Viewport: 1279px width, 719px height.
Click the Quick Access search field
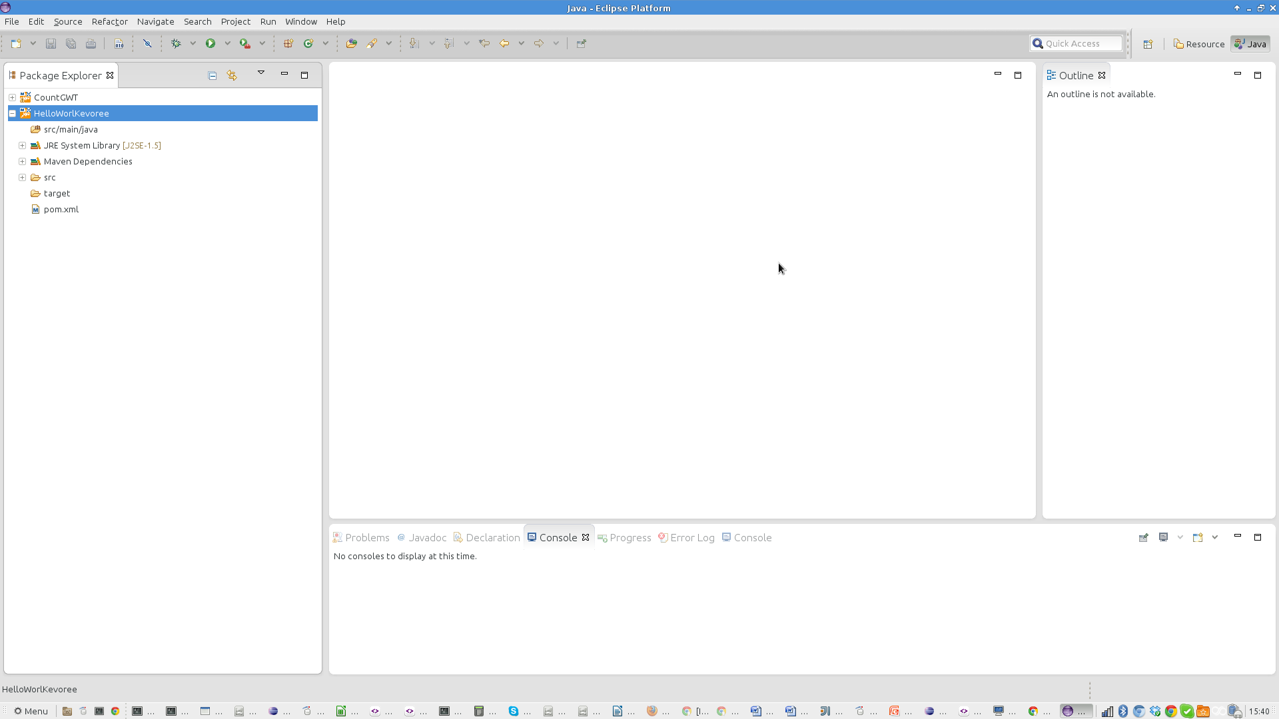pos(1076,43)
